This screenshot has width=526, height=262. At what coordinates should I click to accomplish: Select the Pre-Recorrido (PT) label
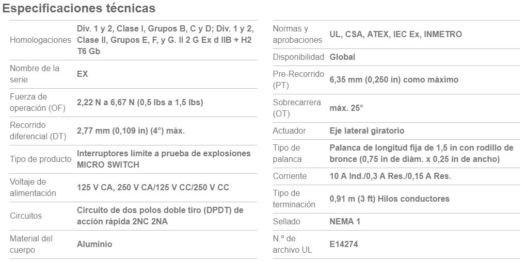click(x=298, y=80)
